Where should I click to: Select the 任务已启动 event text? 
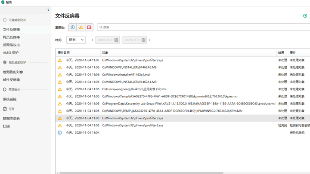coord(297,133)
